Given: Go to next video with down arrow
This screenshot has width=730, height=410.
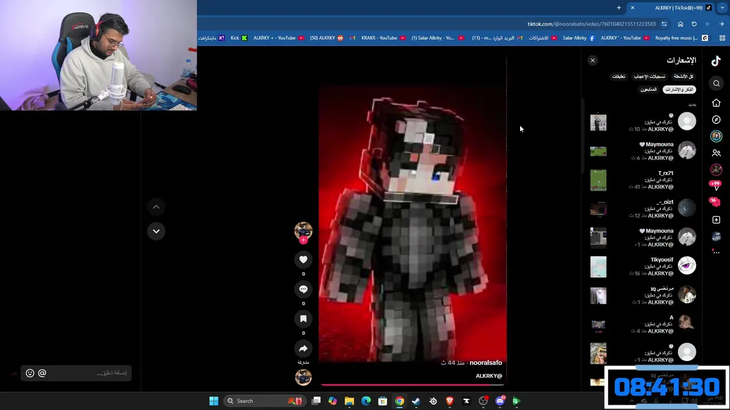Looking at the screenshot, I should click(x=156, y=231).
